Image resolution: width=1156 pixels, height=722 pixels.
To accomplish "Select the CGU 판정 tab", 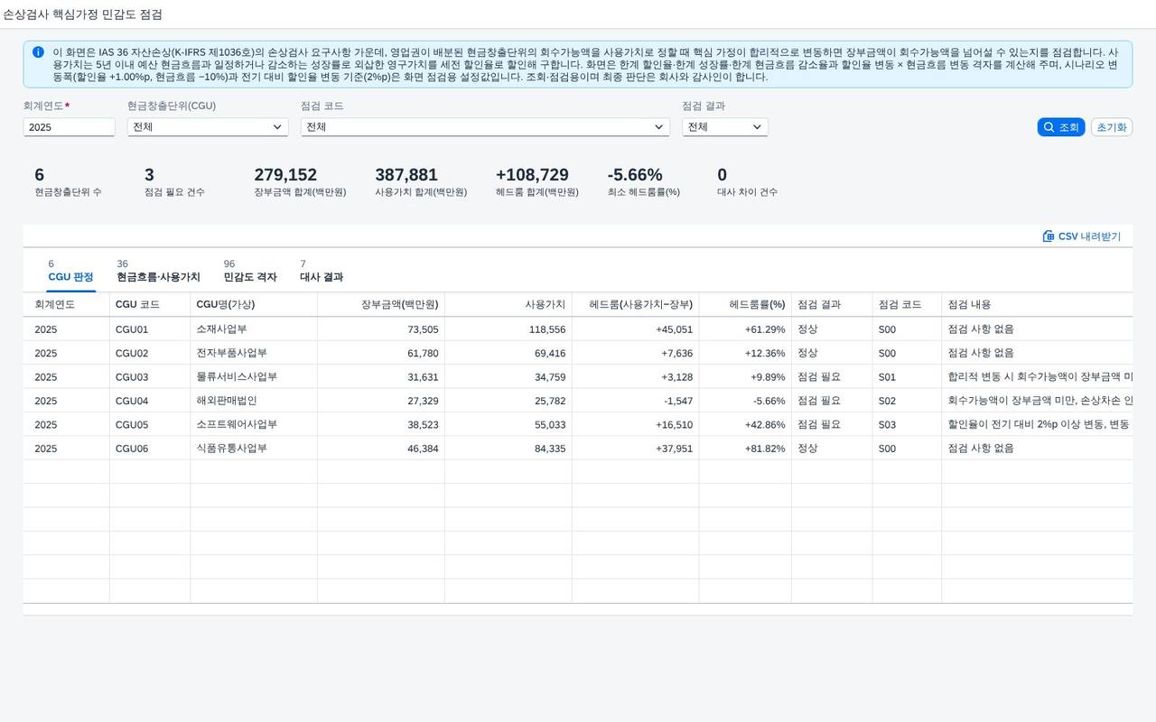I will tap(70, 271).
